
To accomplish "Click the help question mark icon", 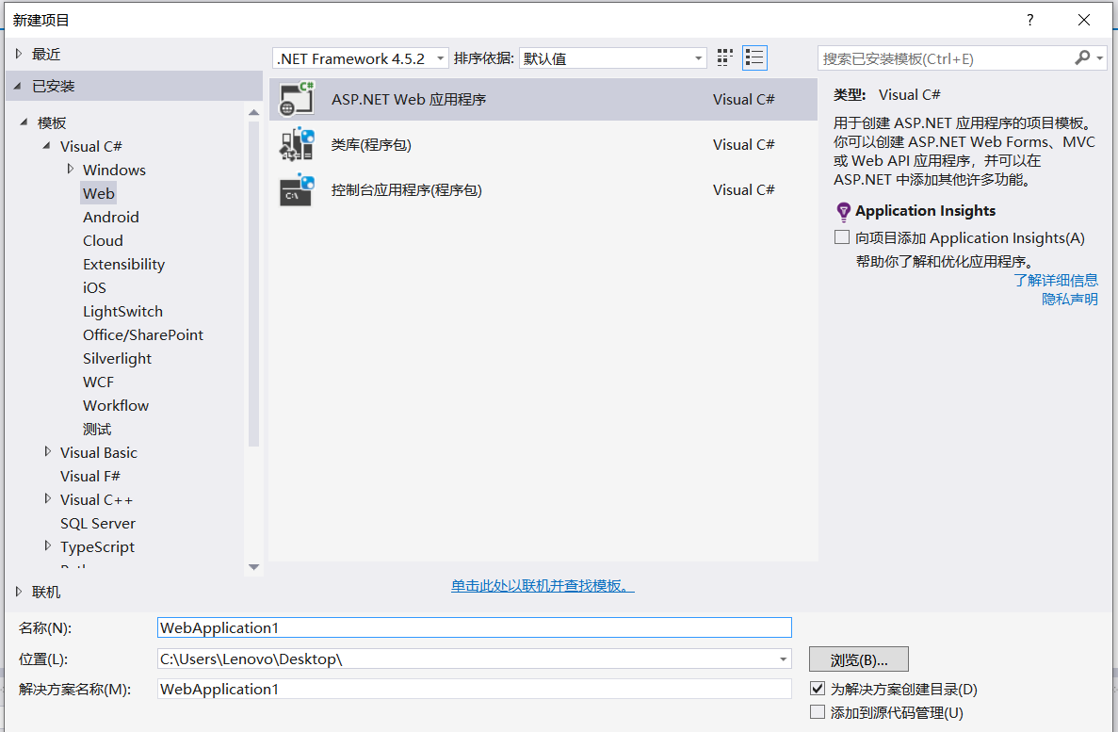I will [x=1030, y=20].
